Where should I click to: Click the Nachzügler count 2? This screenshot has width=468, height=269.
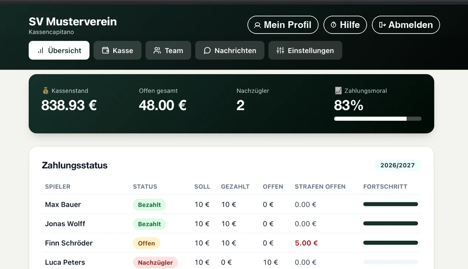(240, 105)
